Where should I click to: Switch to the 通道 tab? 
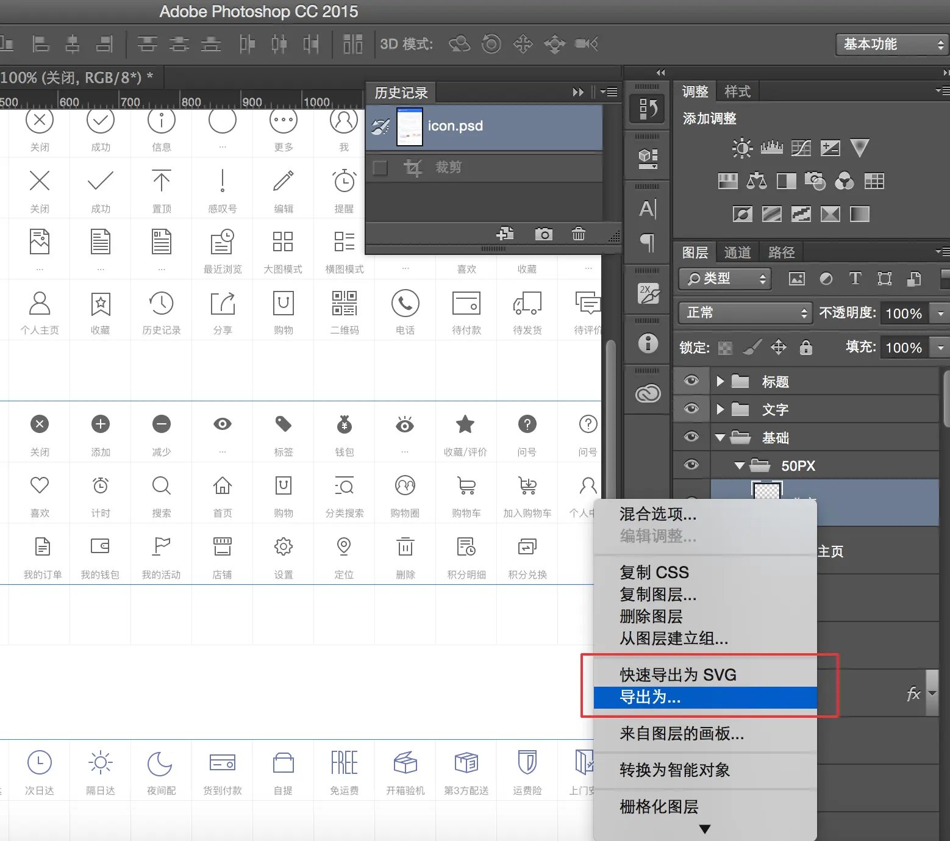(737, 252)
